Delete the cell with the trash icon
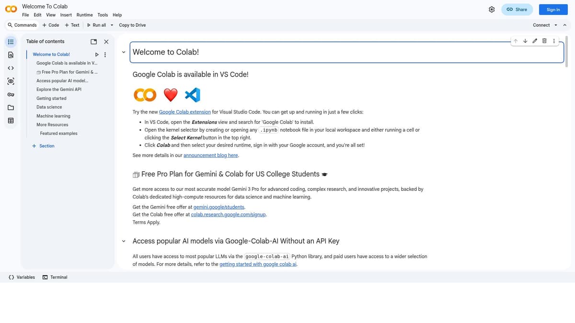 (x=544, y=41)
